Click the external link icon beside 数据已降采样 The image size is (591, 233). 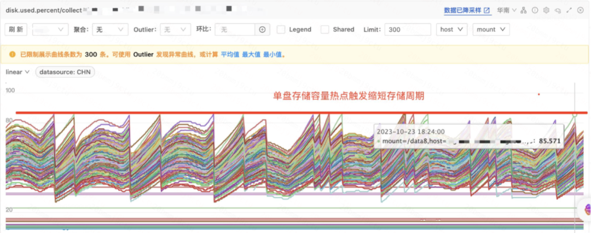[487, 10]
